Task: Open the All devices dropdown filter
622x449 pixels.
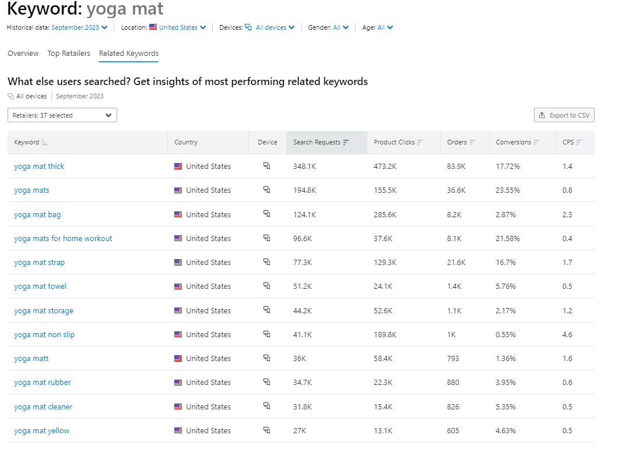Action: [x=275, y=27]
